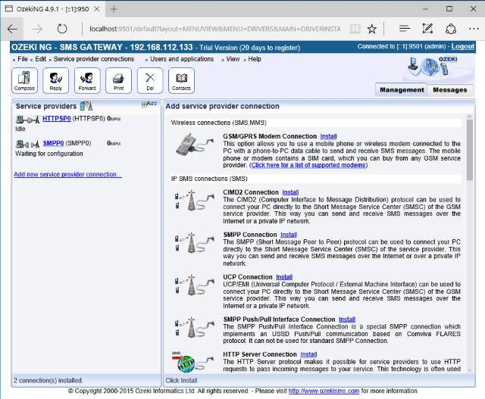Install the UCP Connection
Image resolution: width=485 pixels, height=399 pixels.
point(284,277)
